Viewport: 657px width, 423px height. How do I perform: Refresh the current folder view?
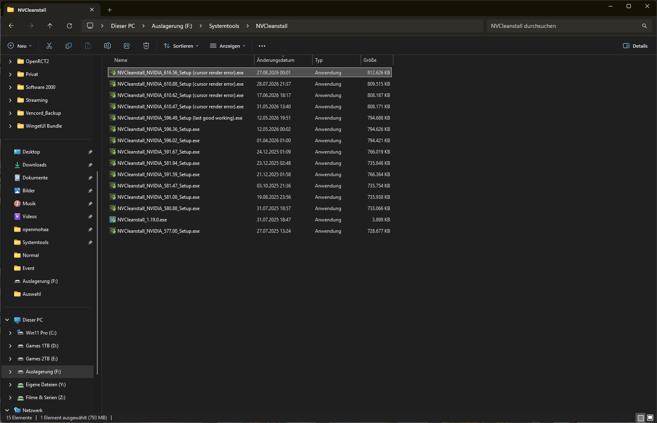69,26
